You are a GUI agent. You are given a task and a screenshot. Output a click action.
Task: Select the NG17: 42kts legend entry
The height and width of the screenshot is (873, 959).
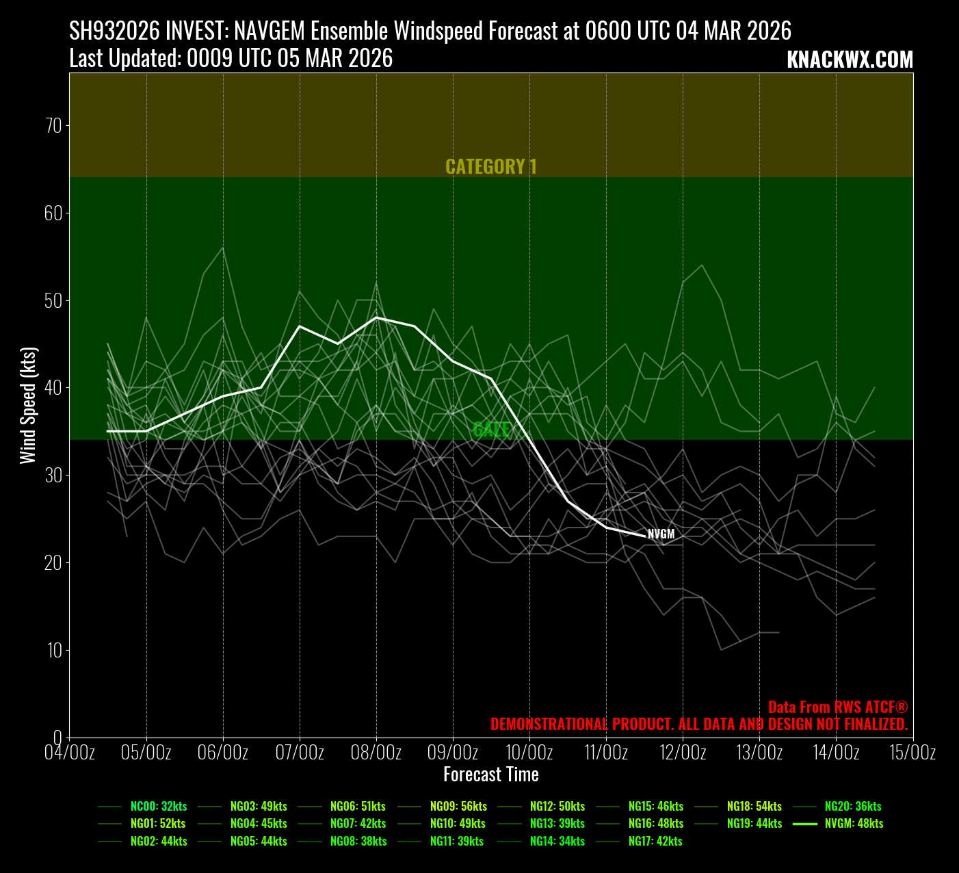point(655,842)
